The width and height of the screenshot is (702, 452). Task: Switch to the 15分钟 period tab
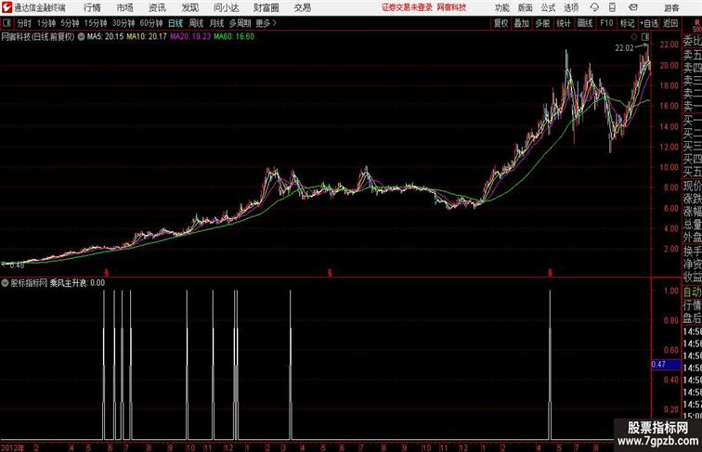tap(96, 23)
